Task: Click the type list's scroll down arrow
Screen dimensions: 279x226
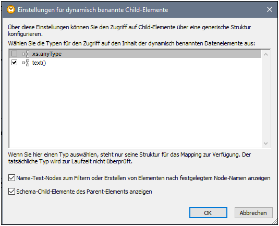Action: click(265, 144)
